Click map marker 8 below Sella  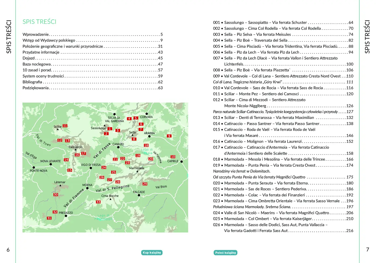(x=134, y=139)
